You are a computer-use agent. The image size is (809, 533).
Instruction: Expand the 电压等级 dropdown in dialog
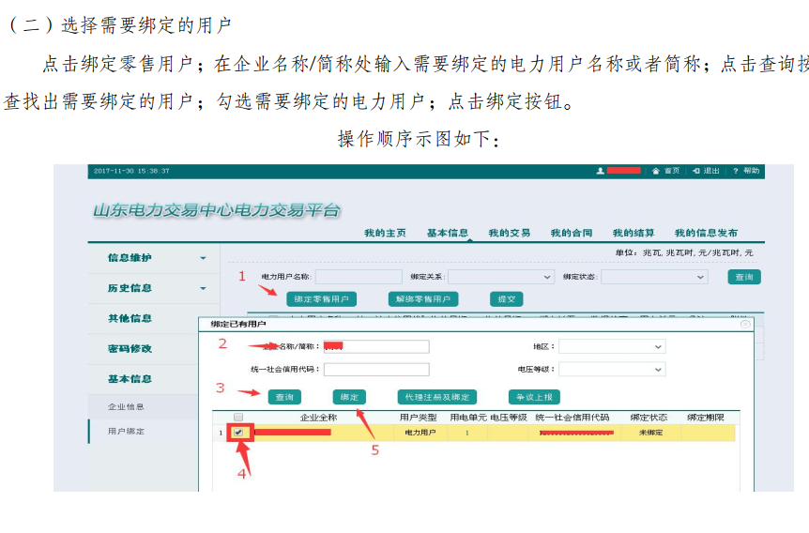click(x=612, y=370)
